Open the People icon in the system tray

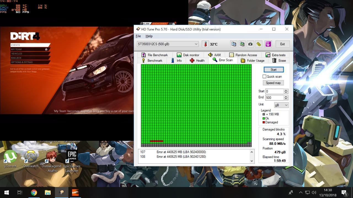click(x=291, y=193)
